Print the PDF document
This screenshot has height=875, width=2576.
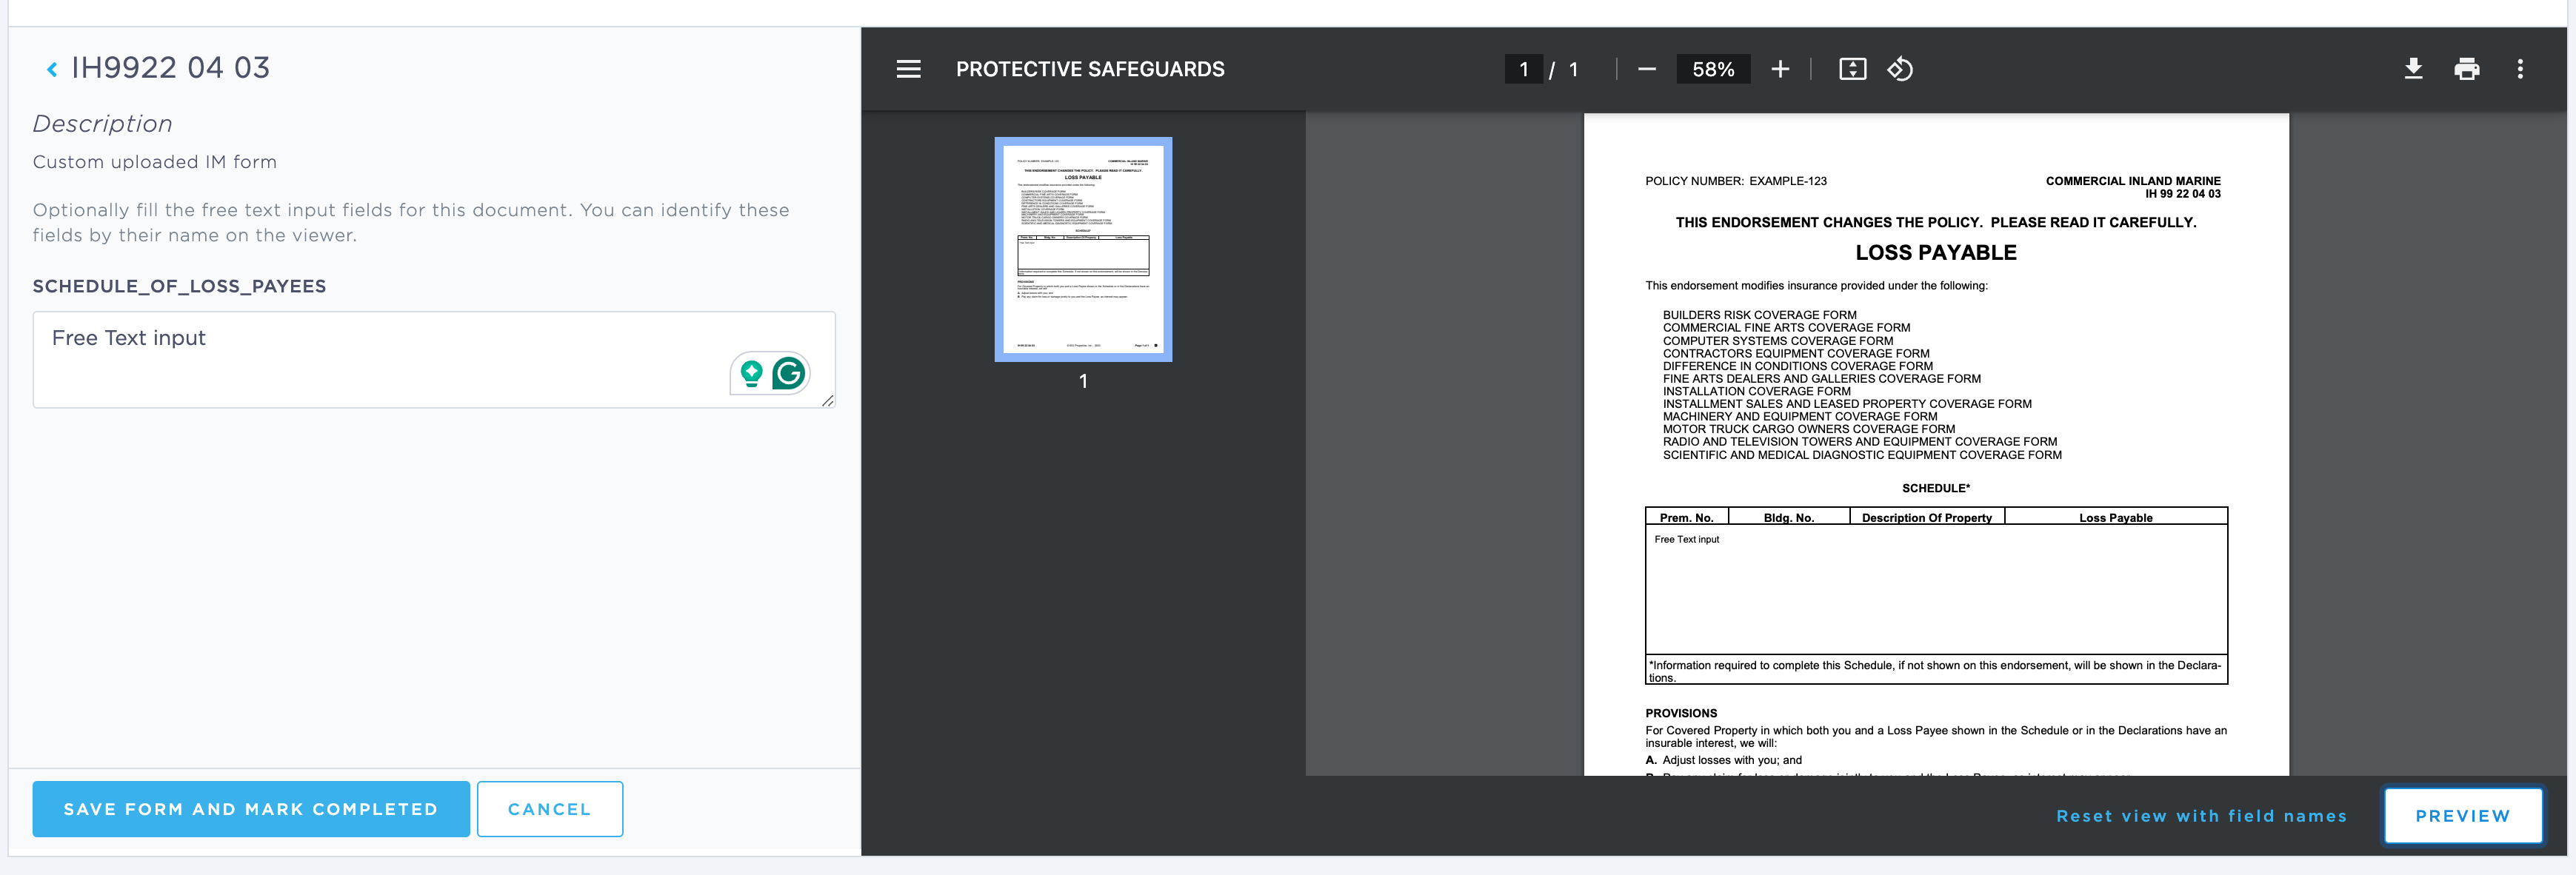pyautogui.click(x=2466, y=69)
